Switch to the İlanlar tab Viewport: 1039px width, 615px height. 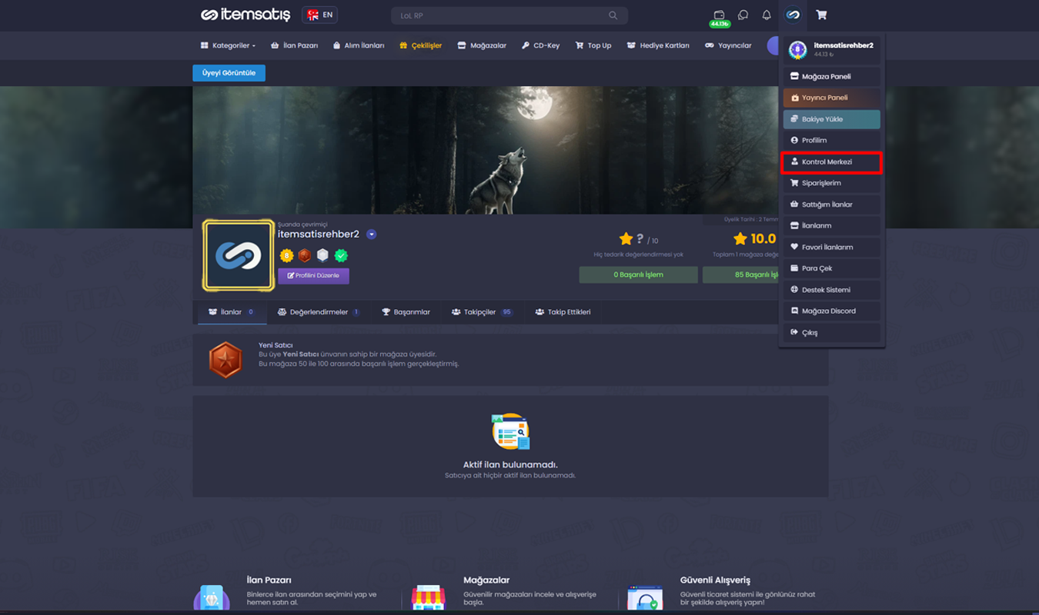[x=232, y=312]
